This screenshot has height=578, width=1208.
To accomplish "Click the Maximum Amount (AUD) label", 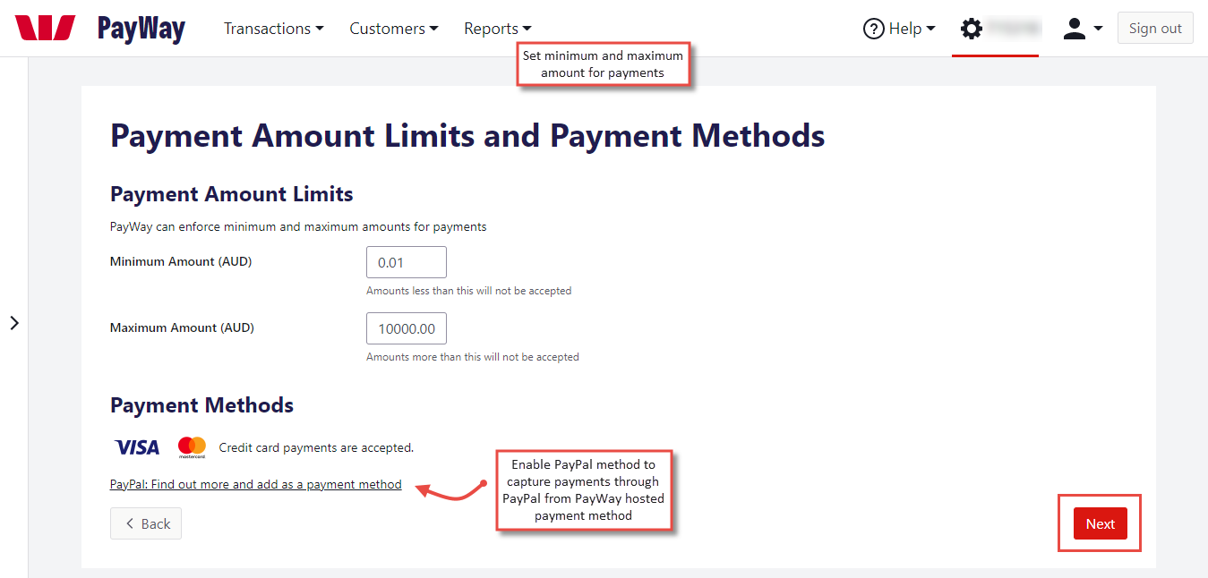I will pyautogui.click(x=182, y=328).
